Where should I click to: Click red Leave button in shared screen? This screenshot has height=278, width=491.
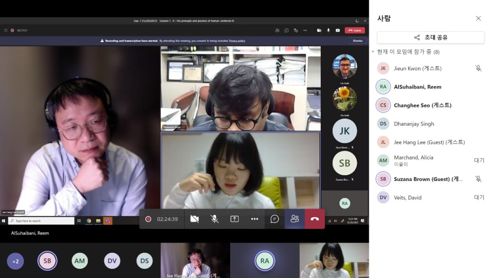(355, 30)
